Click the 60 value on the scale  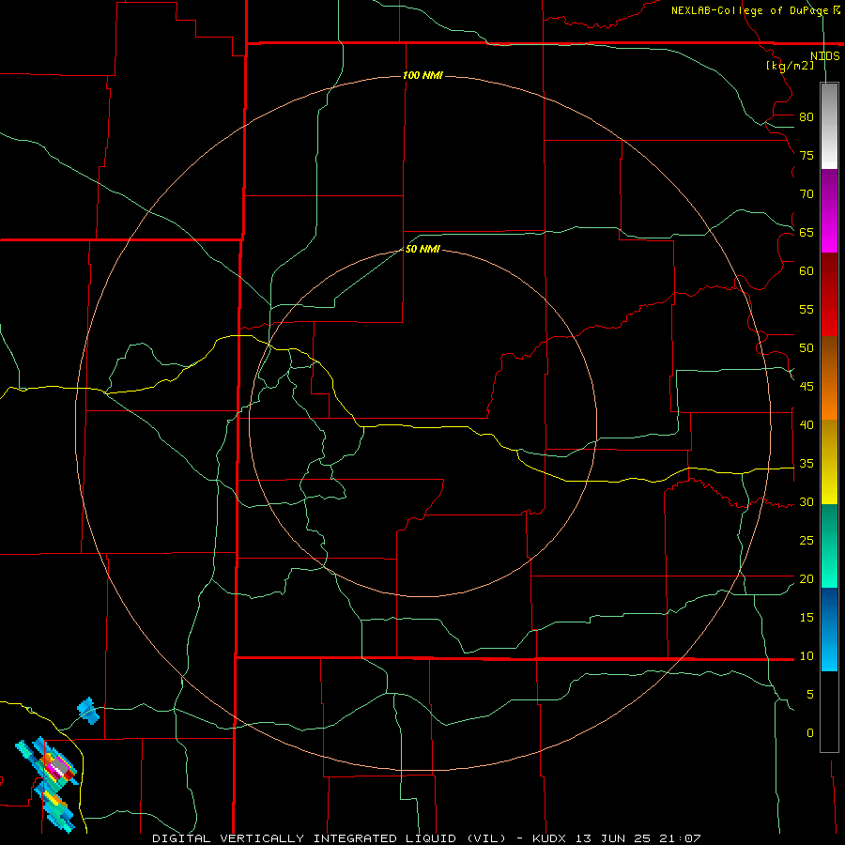(807, 271)
